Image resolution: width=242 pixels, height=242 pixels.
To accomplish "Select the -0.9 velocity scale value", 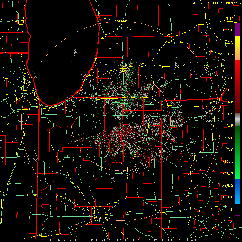I will pyautogui.click(x=229, y=114).
